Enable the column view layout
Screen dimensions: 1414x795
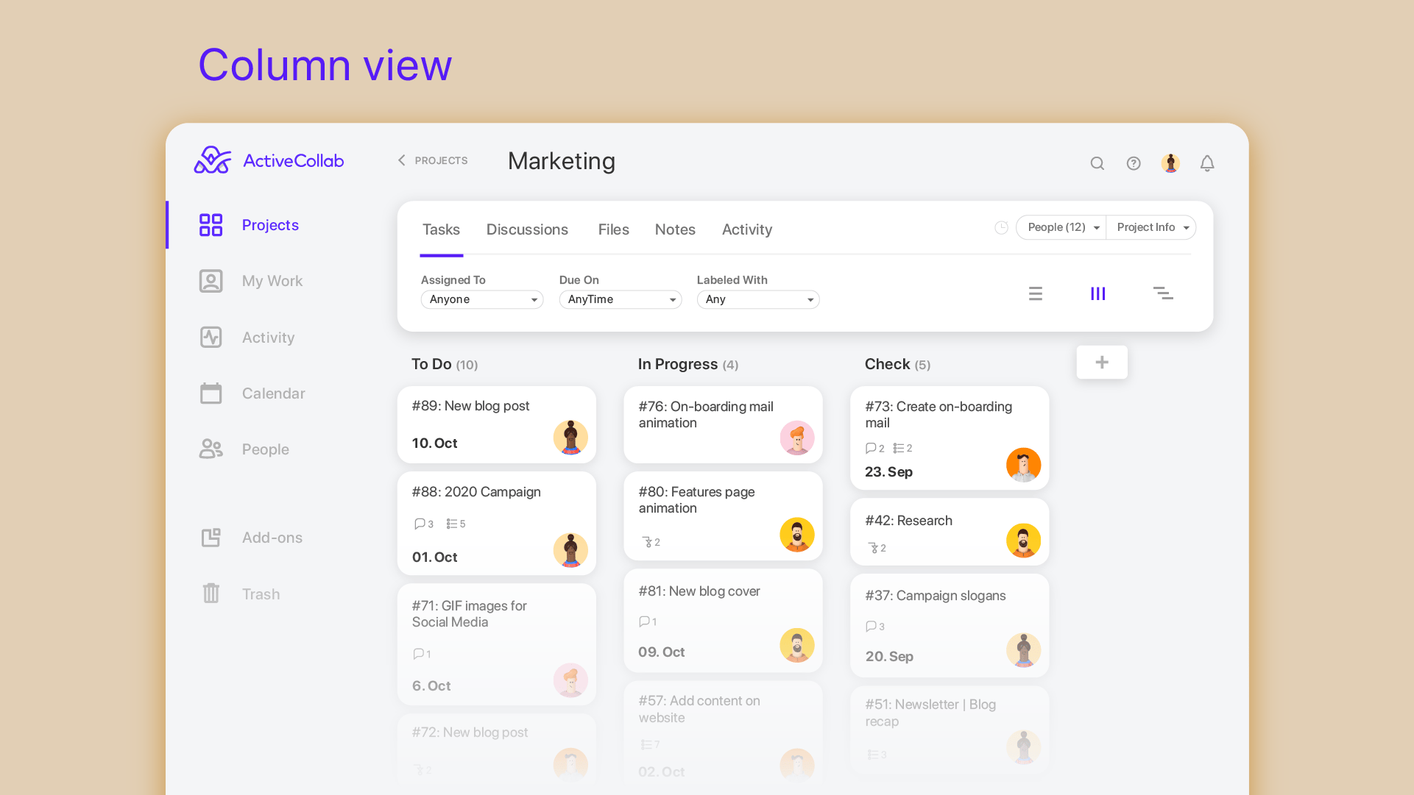tap(1097, 293)
